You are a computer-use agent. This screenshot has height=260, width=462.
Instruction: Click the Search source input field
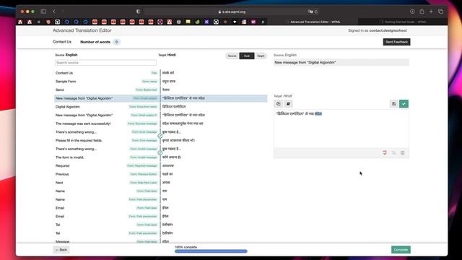tap(106, 63)
